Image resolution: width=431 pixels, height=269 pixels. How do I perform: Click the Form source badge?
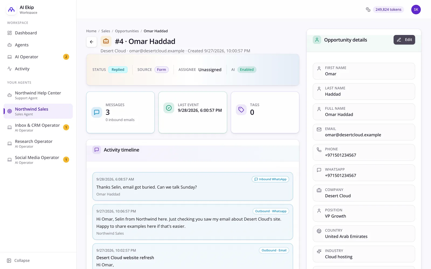[162, 70]
